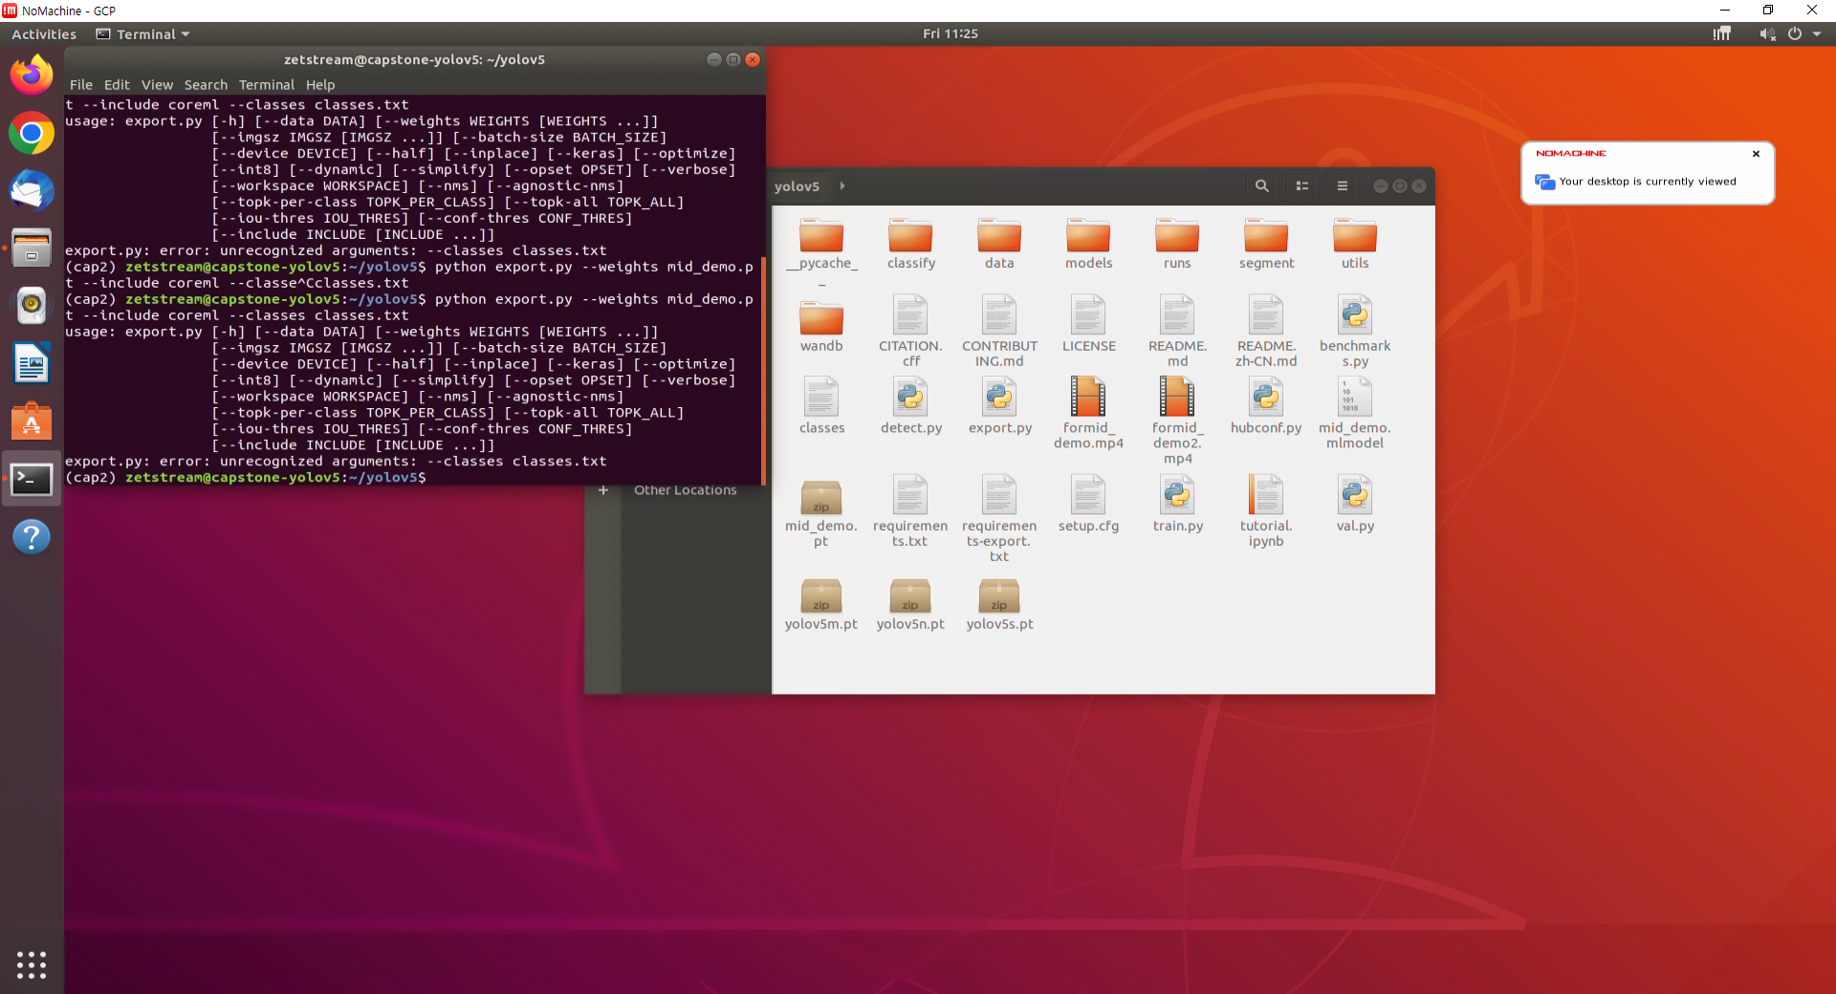Image resolution: width=1836 pixels, height=994 pixels.
Task: Click the search icon in the Files toolbar
Action: pos(1262,185)
